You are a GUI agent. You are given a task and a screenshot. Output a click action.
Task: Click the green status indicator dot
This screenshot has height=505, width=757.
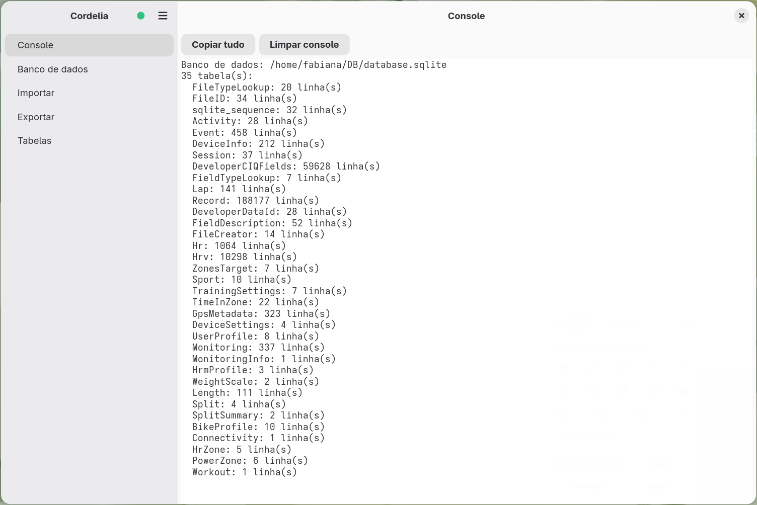point(141,16)
